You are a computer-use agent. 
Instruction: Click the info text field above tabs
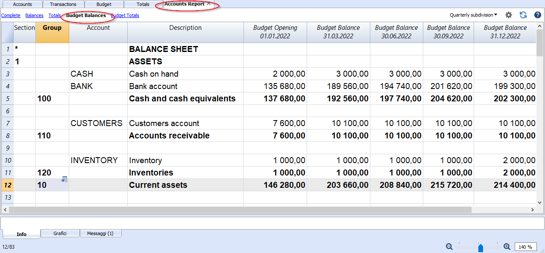tap(272, 223)
